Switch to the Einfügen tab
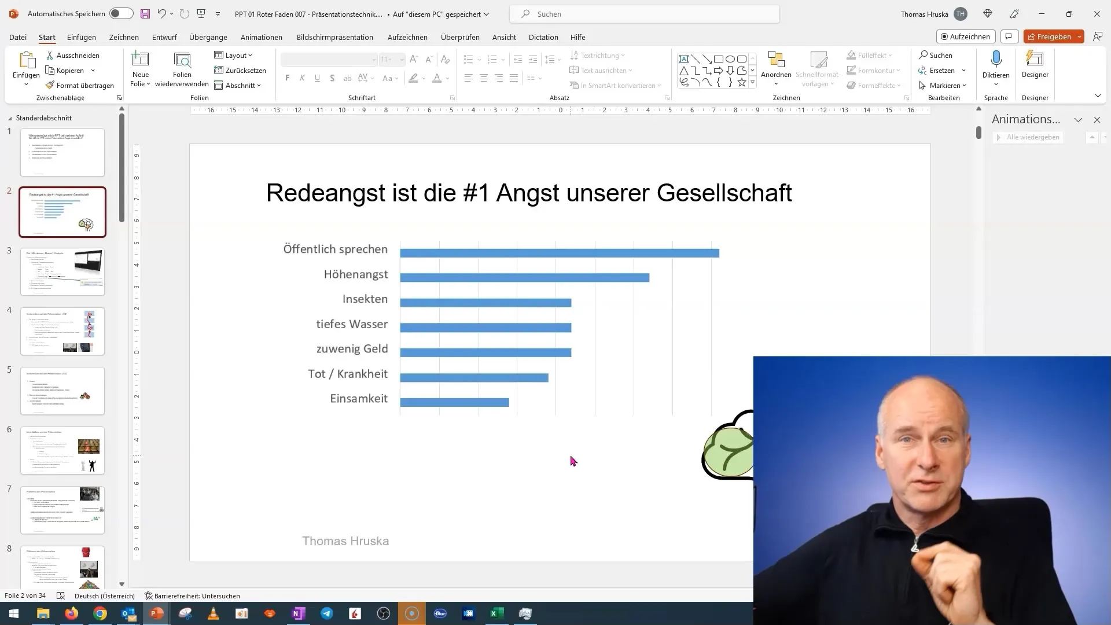1111x625 pixels. [82, 37]
